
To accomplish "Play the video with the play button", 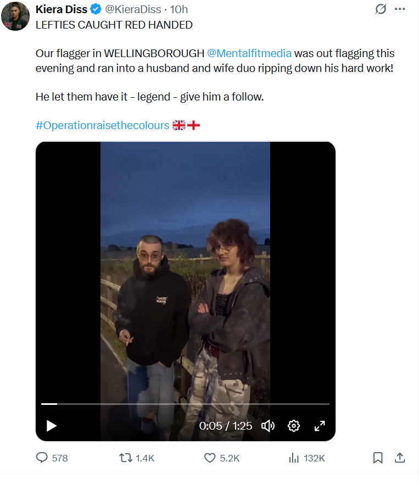I will [51, 426].
